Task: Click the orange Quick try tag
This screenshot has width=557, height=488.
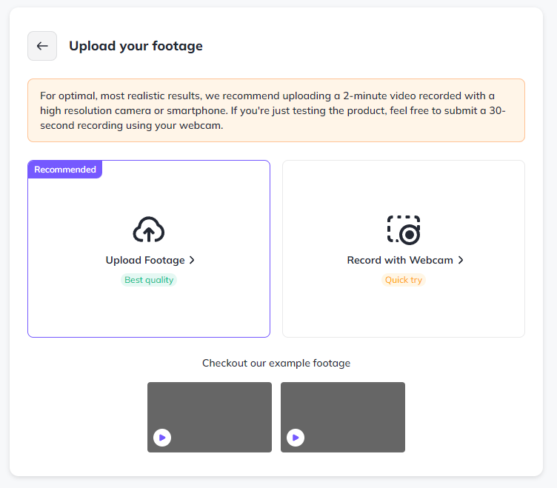Action: coord(404,281)
